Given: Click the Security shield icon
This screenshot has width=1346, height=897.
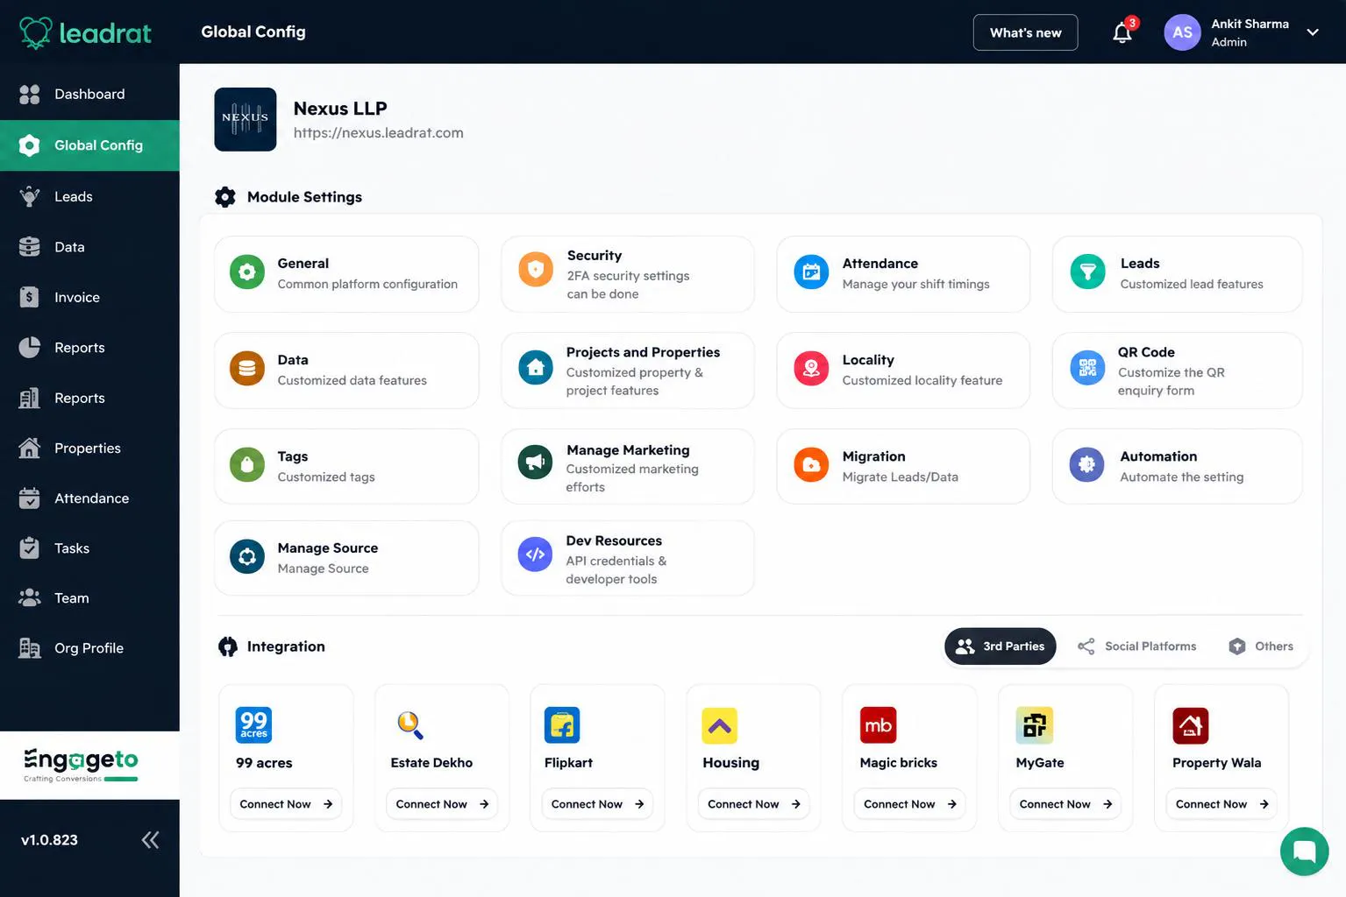Looking at the screenshot, I should tap(536, 270).
